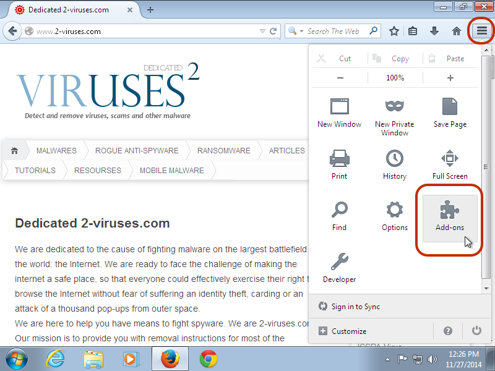The height and width of the screenshot is (371, 495).
Task: Open Action Center flag in tray
Action: pyautogui.click(x=402, y=359)
